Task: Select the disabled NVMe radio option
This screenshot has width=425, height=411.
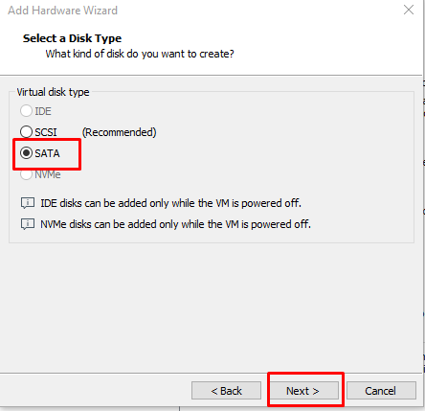Action: pyautogui.click(x=26, y=174)
